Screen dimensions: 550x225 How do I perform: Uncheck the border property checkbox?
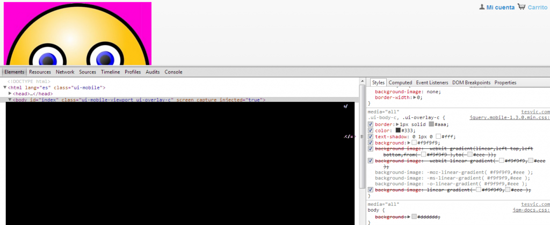point(370,124)
